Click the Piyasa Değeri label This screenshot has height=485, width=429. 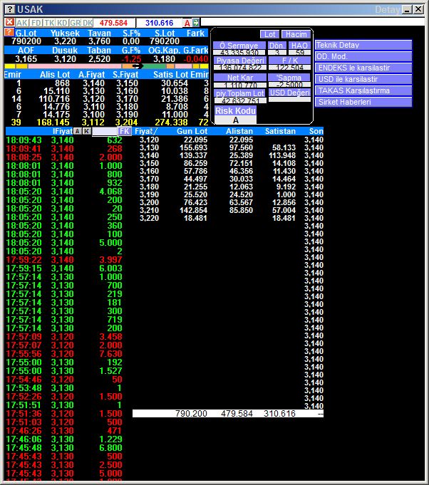coord(240,61)
